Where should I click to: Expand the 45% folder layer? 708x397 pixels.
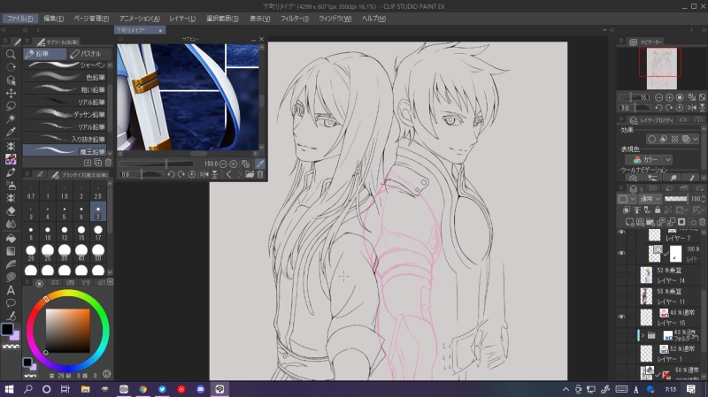[x=644, y=336]
